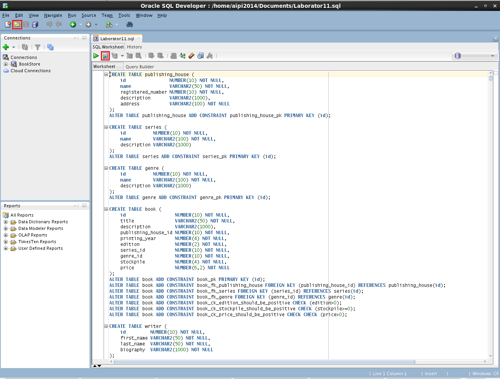Click the Commit icon
Image resolution: width=500 pixels, height=379 pixels.
152,56
